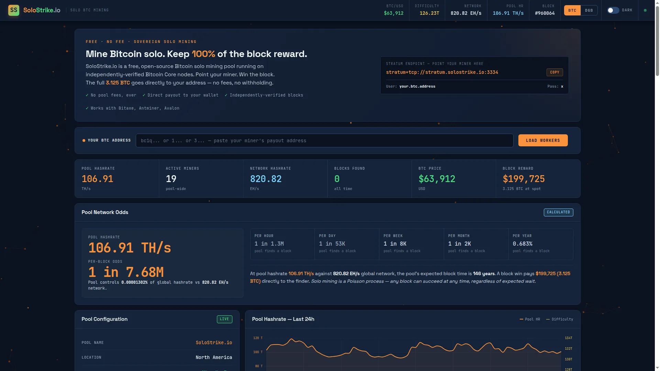Click the SS logo icon
660x371 pixels.
pyautogui.click(x=14, y=10)
